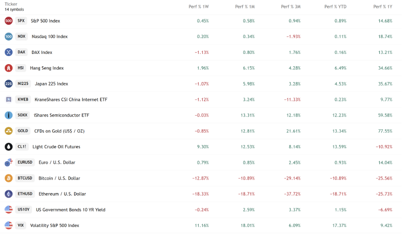402x234 pixels.
Task: Click the VIX flag icon
Action: (x=8, y=225)
